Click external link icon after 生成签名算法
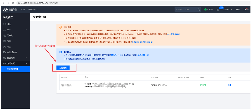The height and width of the screenshot is (109, 251). click(x=148, y=55)
